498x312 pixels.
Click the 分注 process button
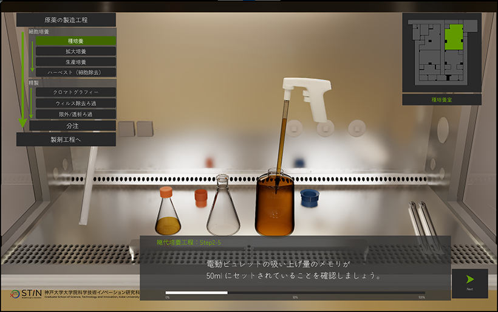72,125
